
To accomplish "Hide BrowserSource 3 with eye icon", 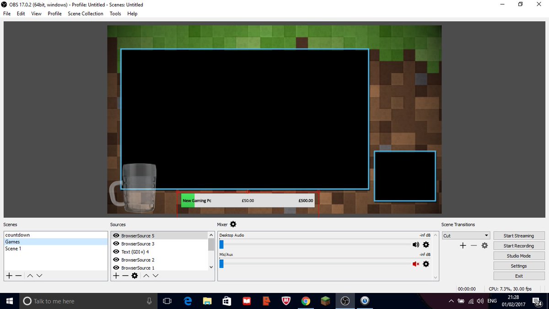I will [x=116, y=244].
